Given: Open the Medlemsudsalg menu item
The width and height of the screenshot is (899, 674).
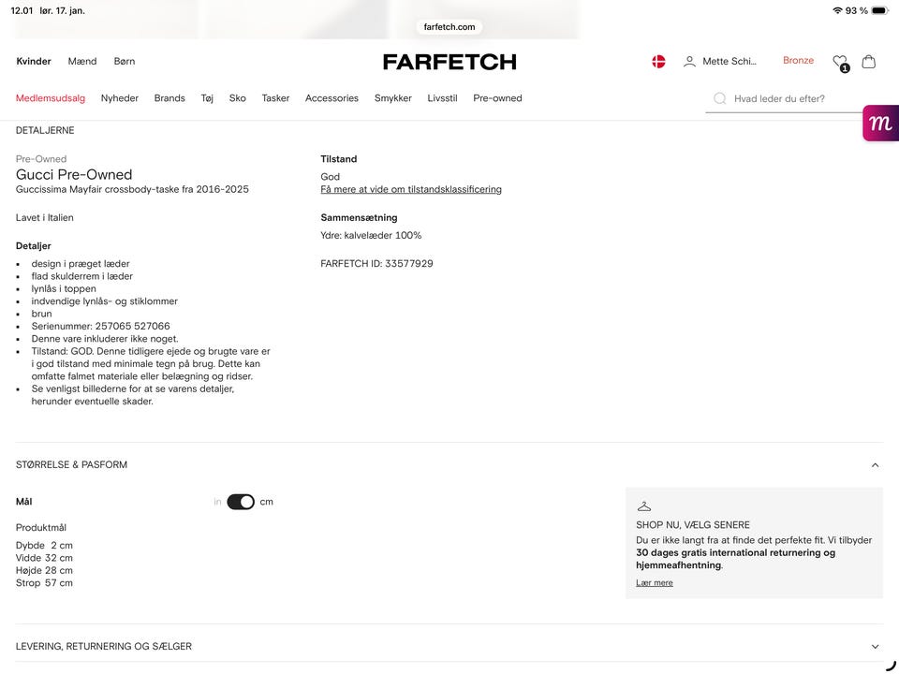Looking at the screenshot, I should (51, 98).
